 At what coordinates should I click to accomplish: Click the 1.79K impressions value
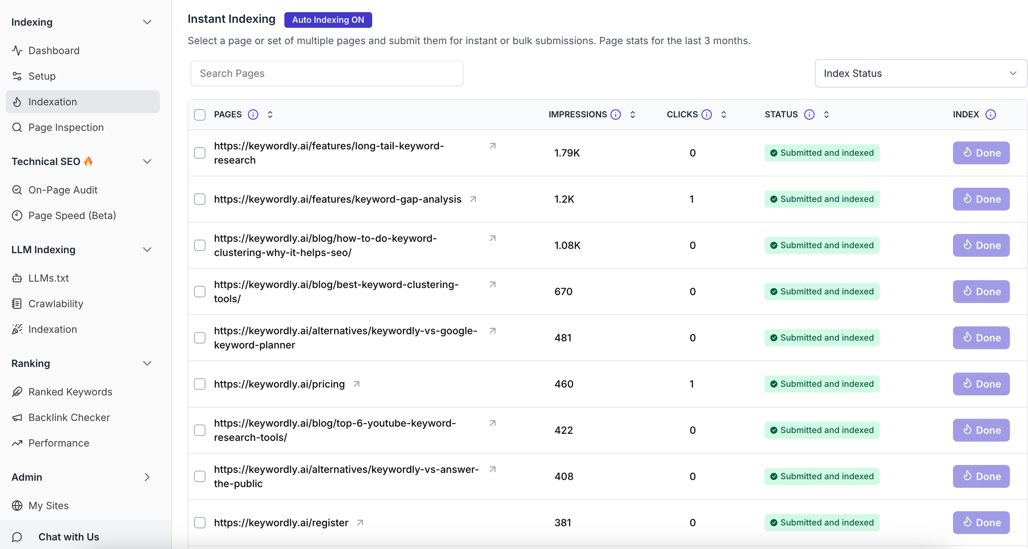[567, 153]
